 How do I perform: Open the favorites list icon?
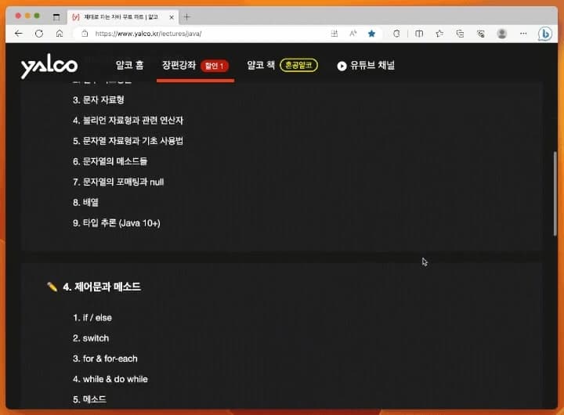[x=439, y=34]
